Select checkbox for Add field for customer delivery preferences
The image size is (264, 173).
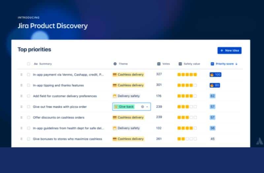[x=28, y=96]
